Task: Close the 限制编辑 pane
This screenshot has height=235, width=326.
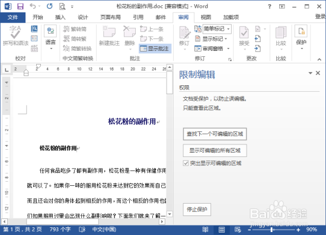Action: (318, 73)
